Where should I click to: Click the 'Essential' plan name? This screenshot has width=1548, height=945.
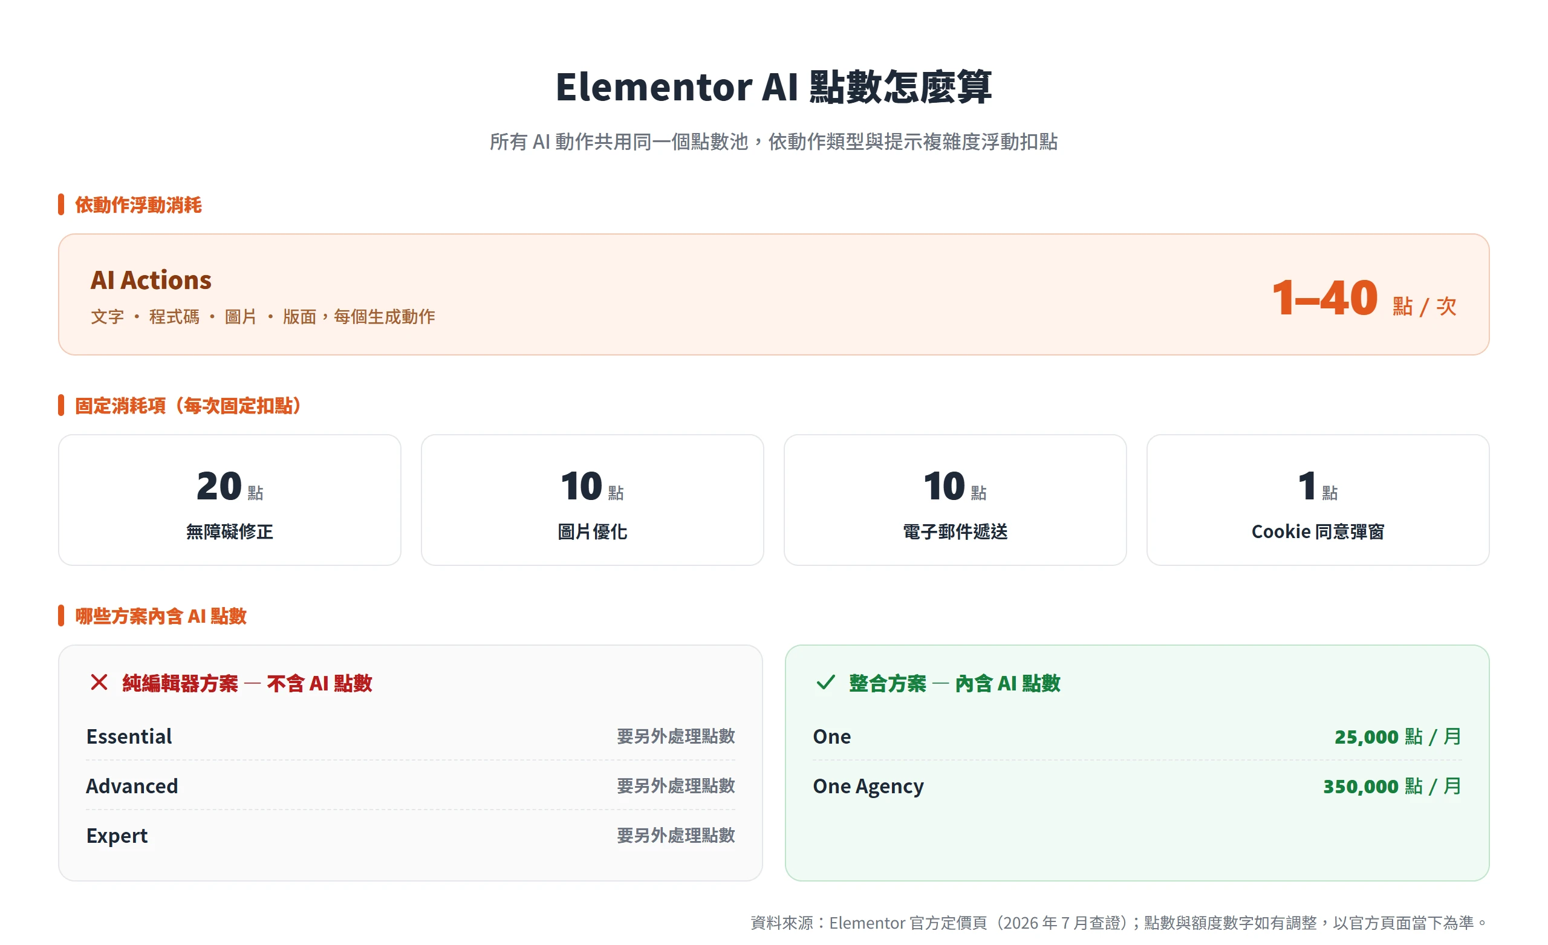pos(129,736)
